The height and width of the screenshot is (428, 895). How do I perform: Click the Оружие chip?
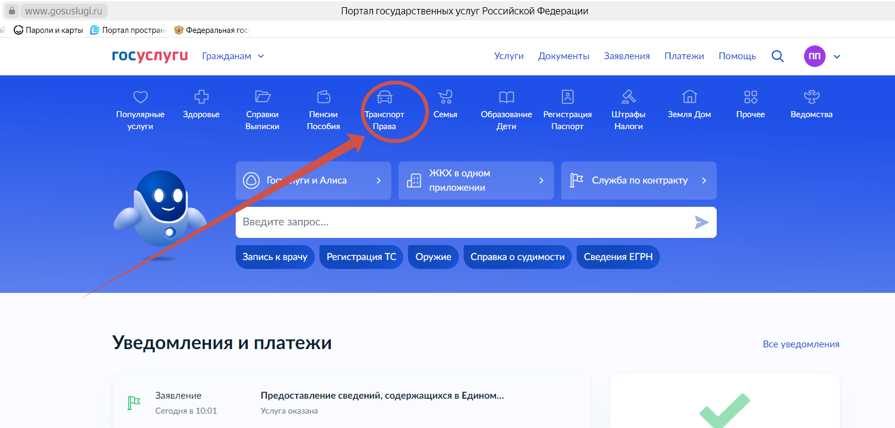coord(433,256)
